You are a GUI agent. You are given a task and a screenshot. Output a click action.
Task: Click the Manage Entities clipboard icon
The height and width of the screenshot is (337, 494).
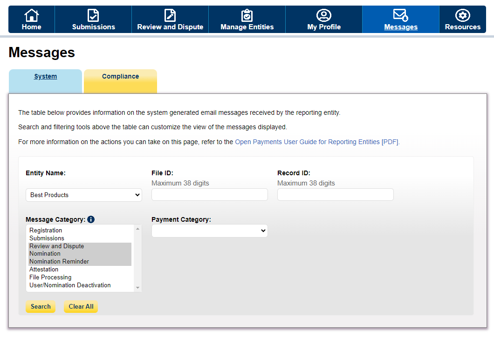pos(247,15)
